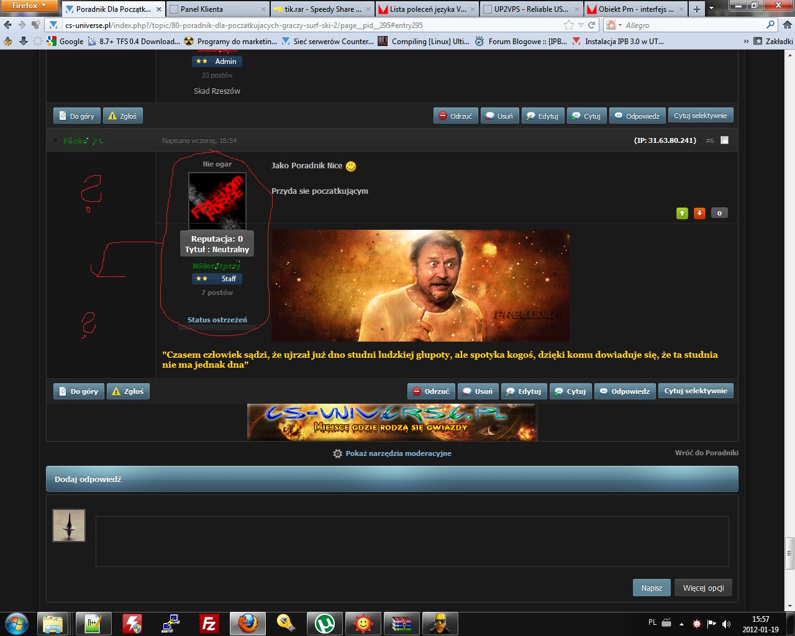This screenshot has width=795, height=636.
Task: Downvote the post with orange arrow
Action: coord(699,213)
